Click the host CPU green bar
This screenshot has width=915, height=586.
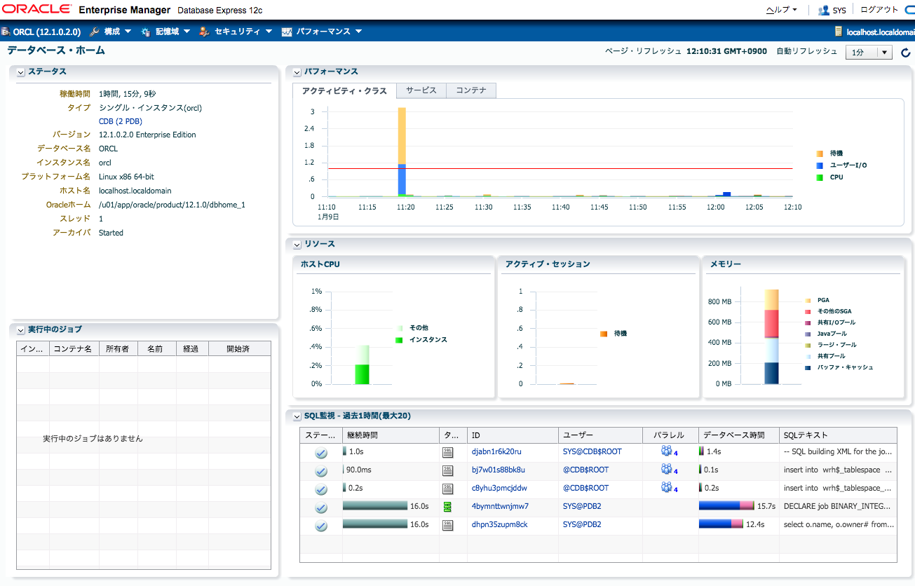362,374
